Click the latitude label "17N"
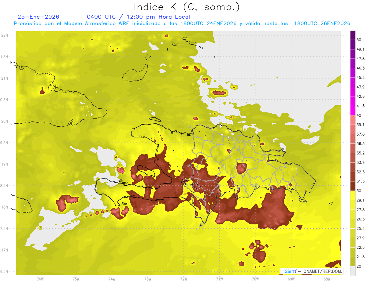 tap(4, 250)
